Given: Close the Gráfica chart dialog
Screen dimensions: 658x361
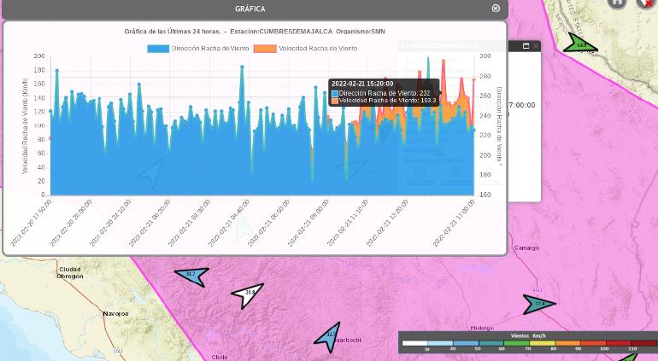Looking at the screenshot, I should (x=496, y=9).
